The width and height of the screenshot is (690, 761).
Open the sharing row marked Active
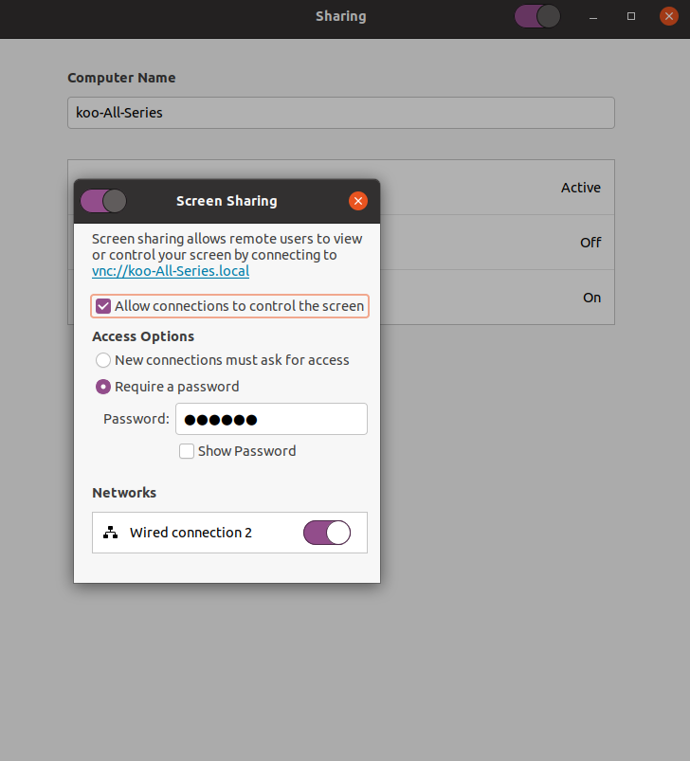(497, 188)
